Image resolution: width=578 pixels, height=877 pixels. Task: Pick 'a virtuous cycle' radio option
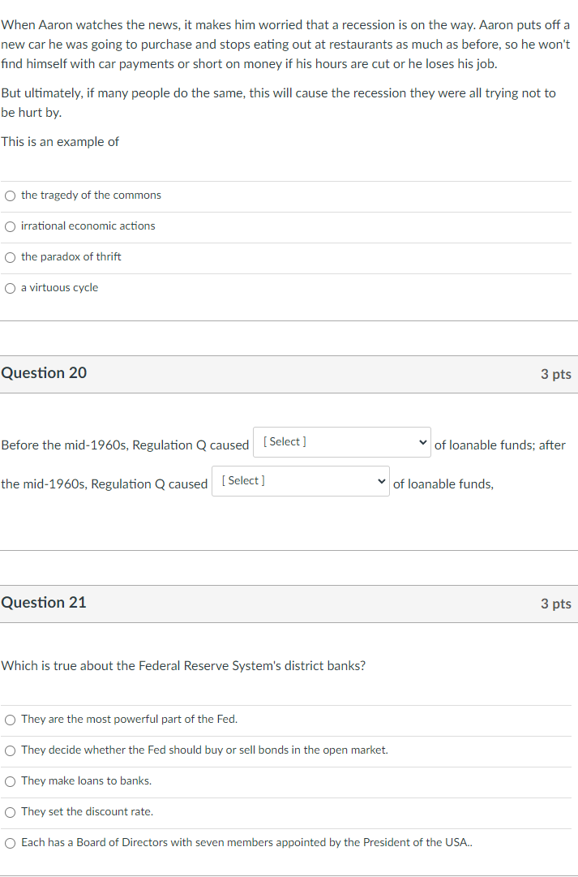(10, 288)
